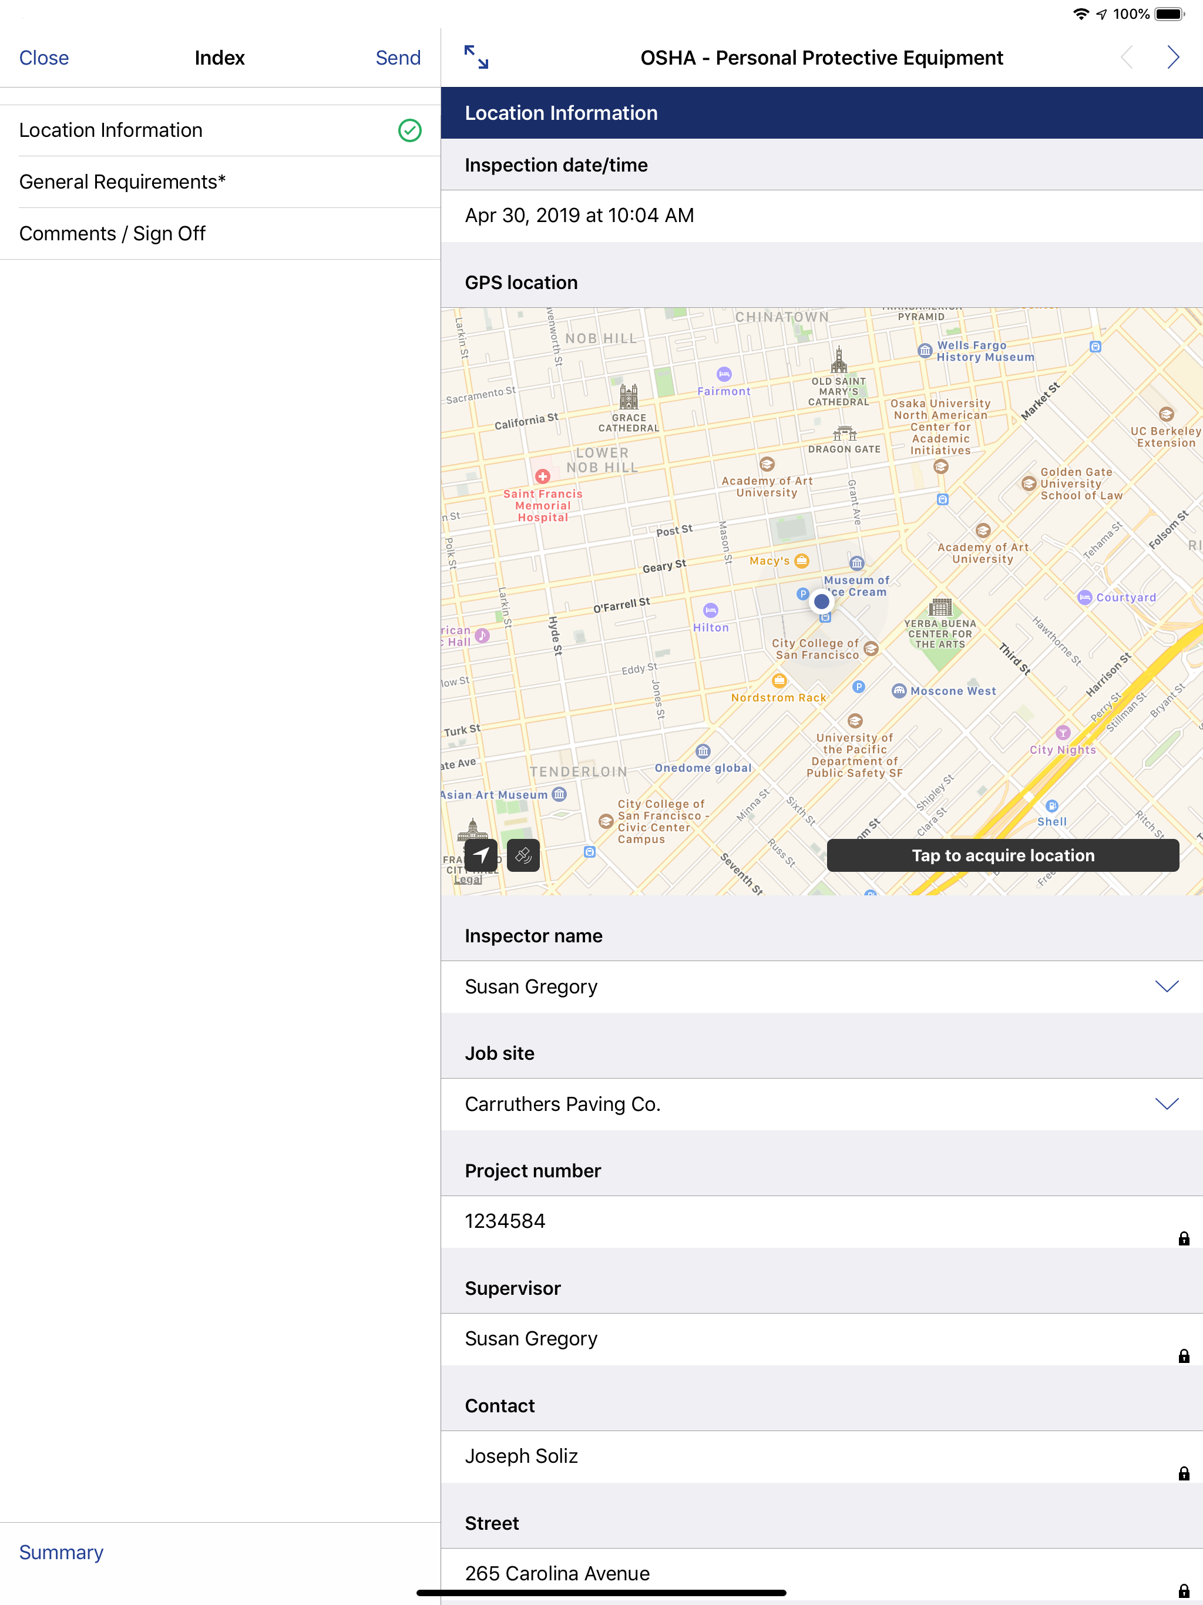This screenshot has height=1605, width=1203.
Task: Open Comments / Sign Off section
Action: [x=221, y=234]
